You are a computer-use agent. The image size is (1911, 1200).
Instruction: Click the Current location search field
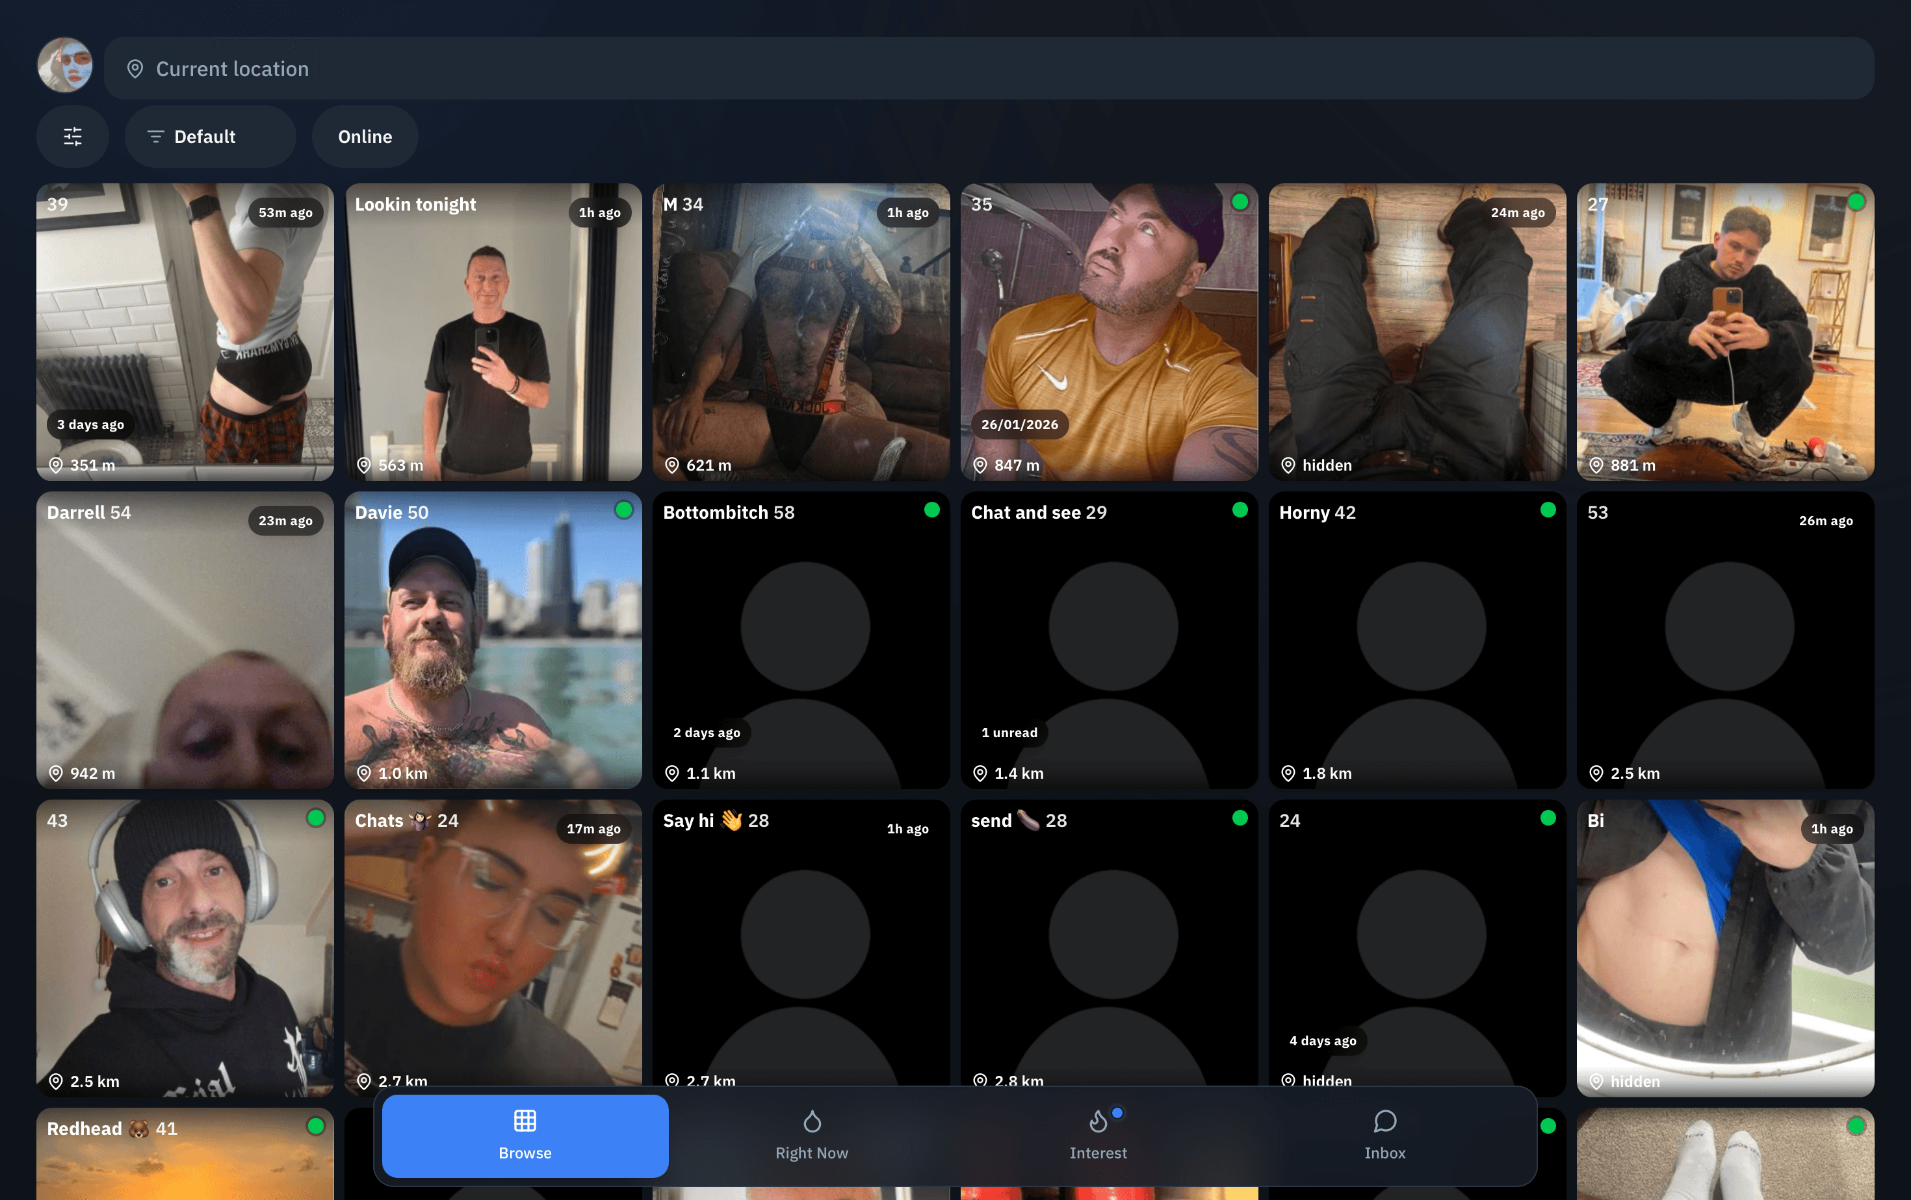[989, 68]
